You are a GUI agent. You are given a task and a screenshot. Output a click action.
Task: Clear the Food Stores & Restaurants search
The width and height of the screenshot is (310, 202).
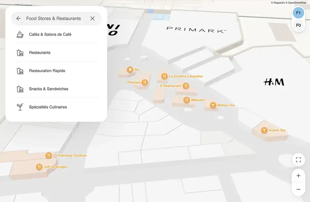click(x=92, y=19)
